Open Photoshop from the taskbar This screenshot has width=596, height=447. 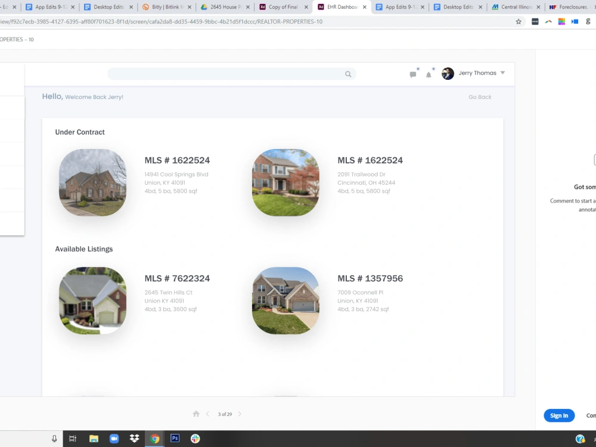[175, 438]
